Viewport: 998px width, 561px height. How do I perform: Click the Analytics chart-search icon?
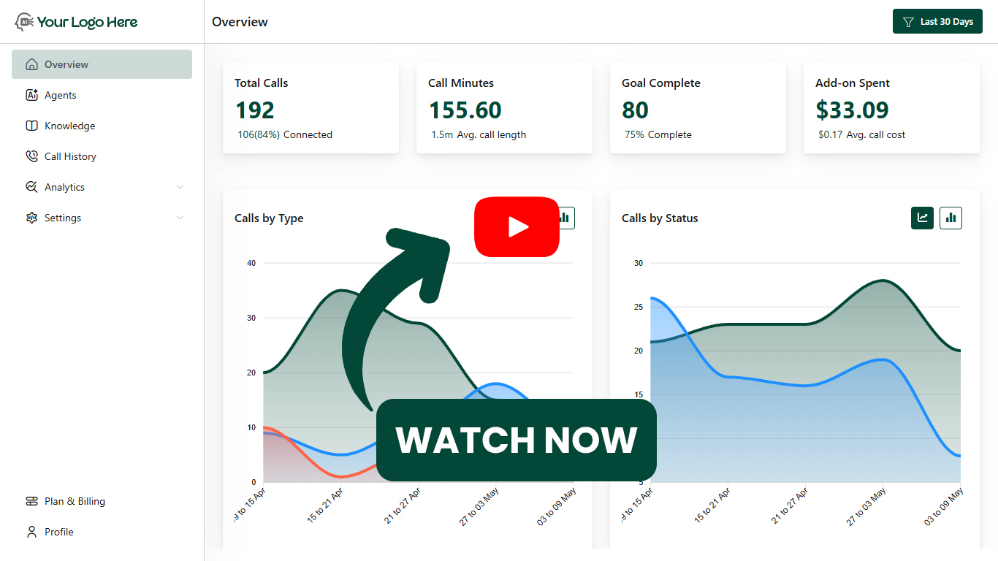coord(31,187)
